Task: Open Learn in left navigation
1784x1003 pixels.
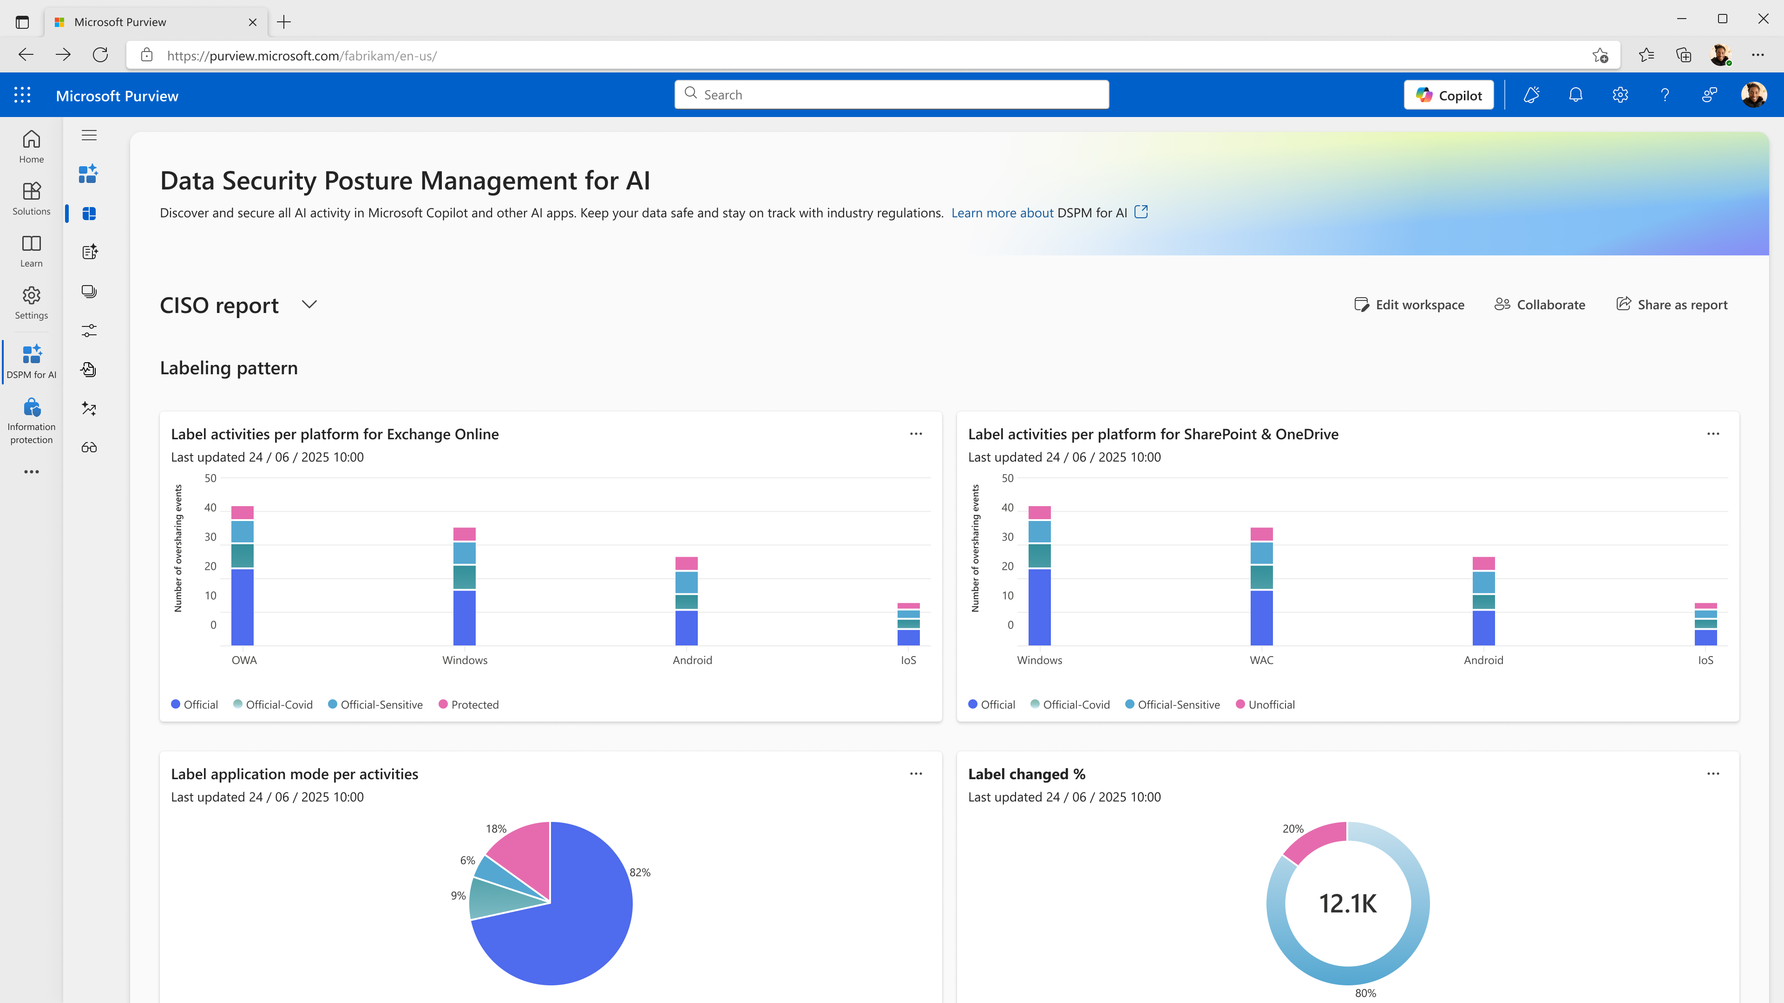Action: [x=31, y=251]
